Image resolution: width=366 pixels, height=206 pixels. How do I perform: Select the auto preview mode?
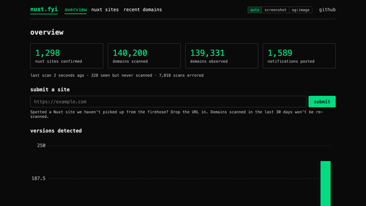pyautogui.click(x=254, y=10)
